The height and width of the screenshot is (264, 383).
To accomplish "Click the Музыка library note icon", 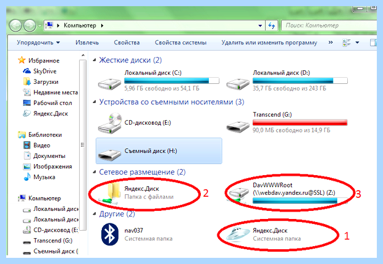I will [27, 176].
